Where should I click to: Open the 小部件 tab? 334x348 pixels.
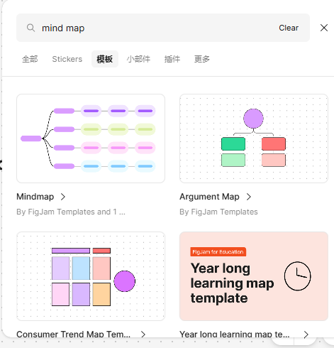(138, 59)
